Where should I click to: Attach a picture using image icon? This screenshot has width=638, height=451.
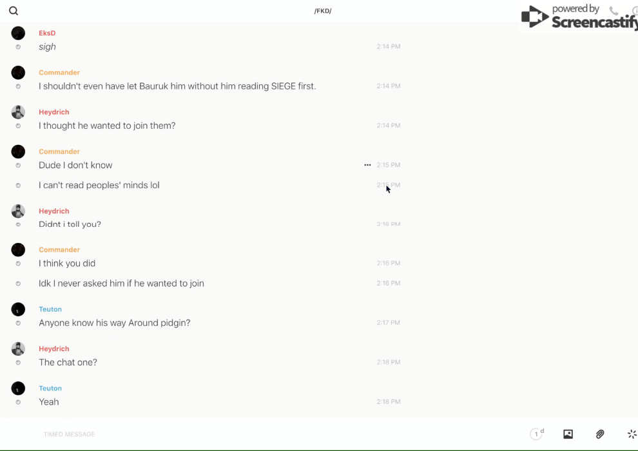[568, 434]
